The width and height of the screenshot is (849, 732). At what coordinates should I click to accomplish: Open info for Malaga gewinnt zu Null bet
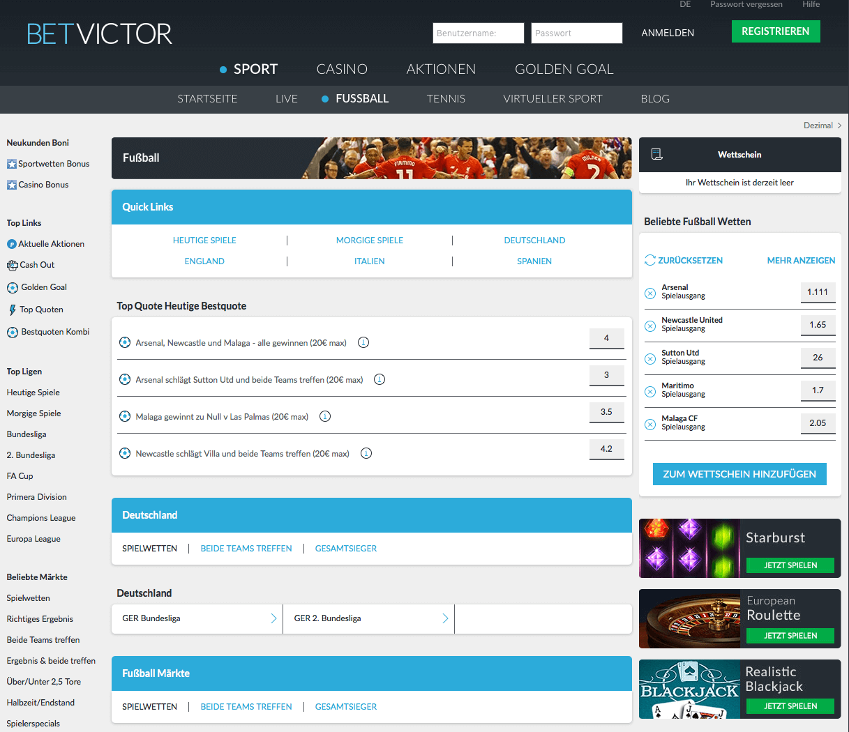coord(325,416)
